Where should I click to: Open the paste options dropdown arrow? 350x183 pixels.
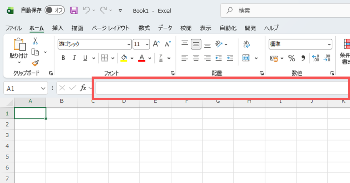coord(19,62)
